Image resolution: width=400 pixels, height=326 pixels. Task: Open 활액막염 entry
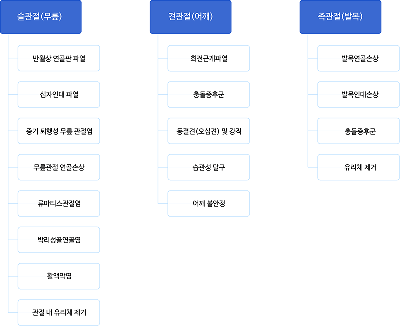(x=59, y=276)
